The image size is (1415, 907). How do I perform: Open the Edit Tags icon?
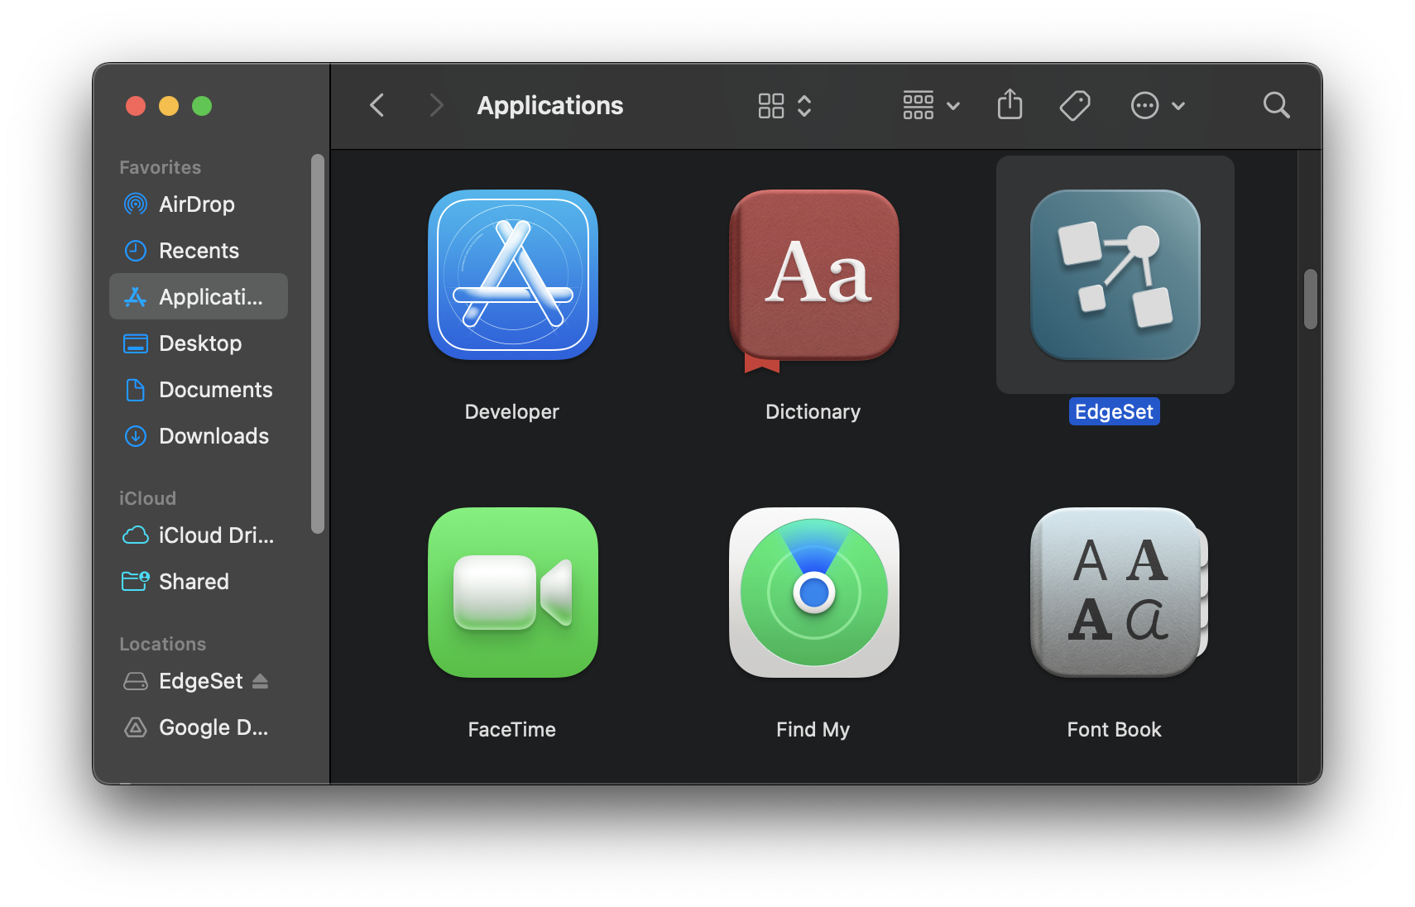click(x=1075, y=105)
